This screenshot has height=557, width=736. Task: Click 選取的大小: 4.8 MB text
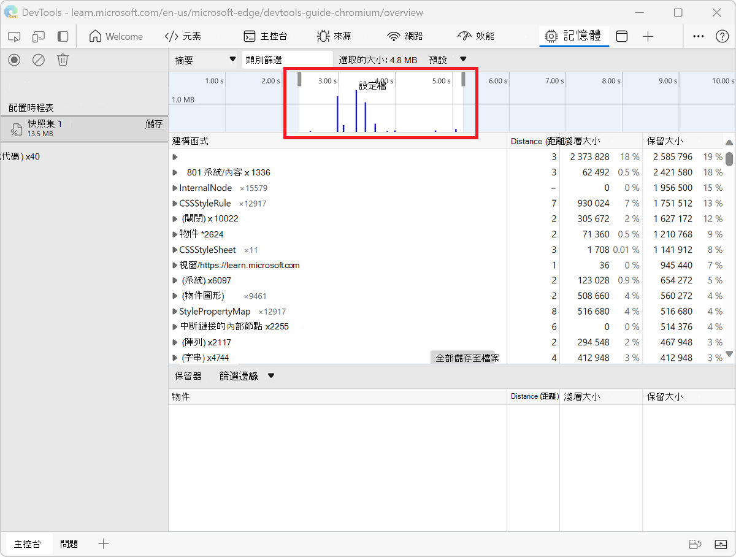[x=378, y=60]
